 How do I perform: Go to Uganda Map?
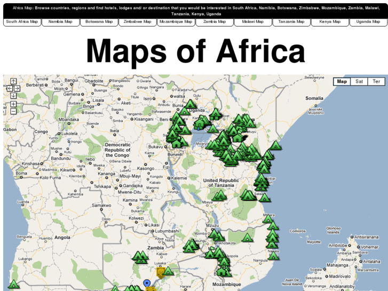point(368,22)
